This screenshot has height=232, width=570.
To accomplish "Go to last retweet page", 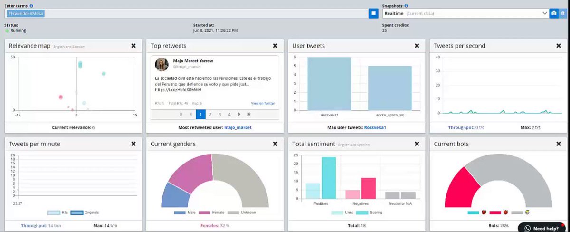I will [x=249, y=114].
